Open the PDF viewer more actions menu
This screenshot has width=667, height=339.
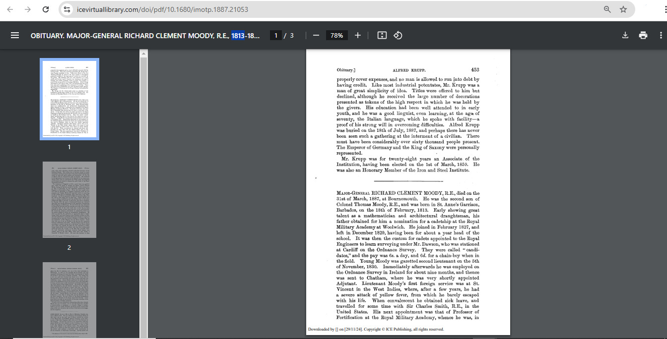(661, 35)
